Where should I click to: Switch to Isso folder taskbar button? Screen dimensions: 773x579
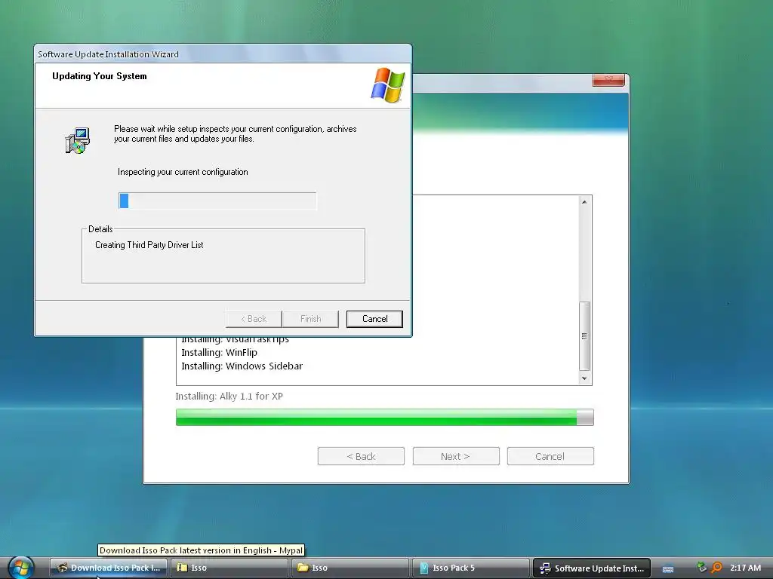pyautogui.click(x=350, y=568)
